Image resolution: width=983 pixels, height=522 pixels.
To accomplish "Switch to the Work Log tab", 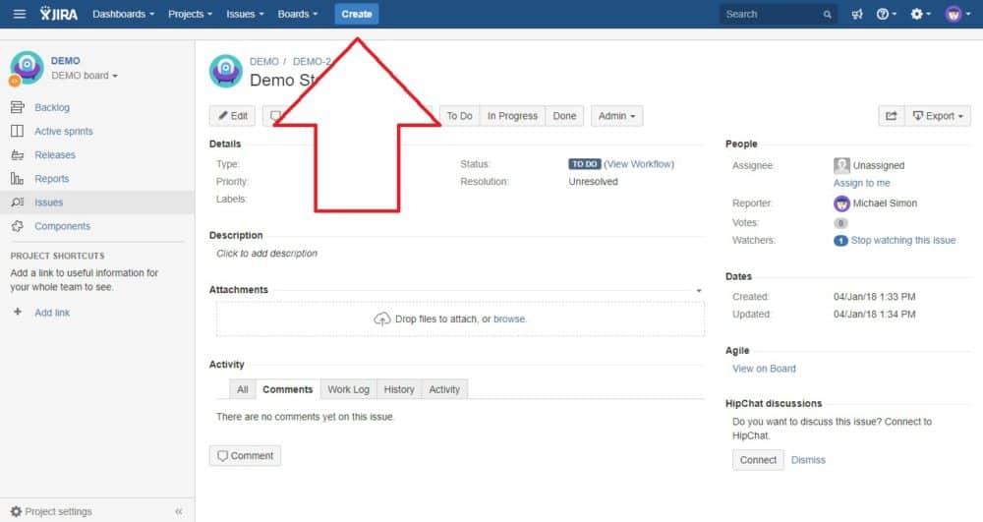I will coord(349,389).
